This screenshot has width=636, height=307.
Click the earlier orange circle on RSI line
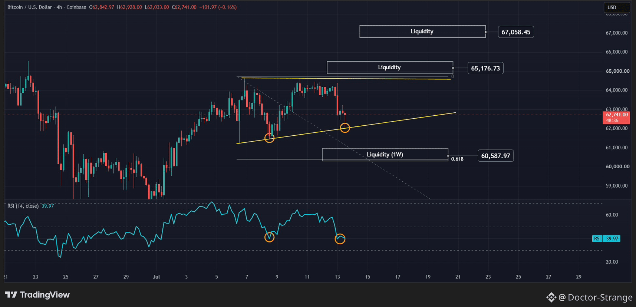269,237
